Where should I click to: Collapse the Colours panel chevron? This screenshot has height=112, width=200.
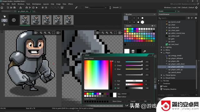154,26
